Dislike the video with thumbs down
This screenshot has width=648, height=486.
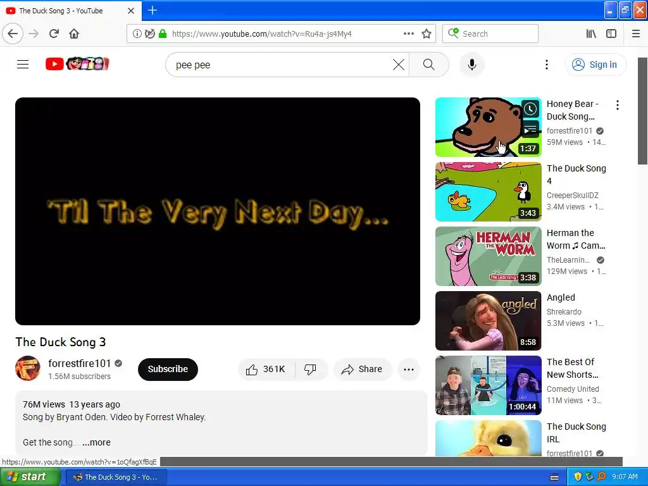pos(310,369)
